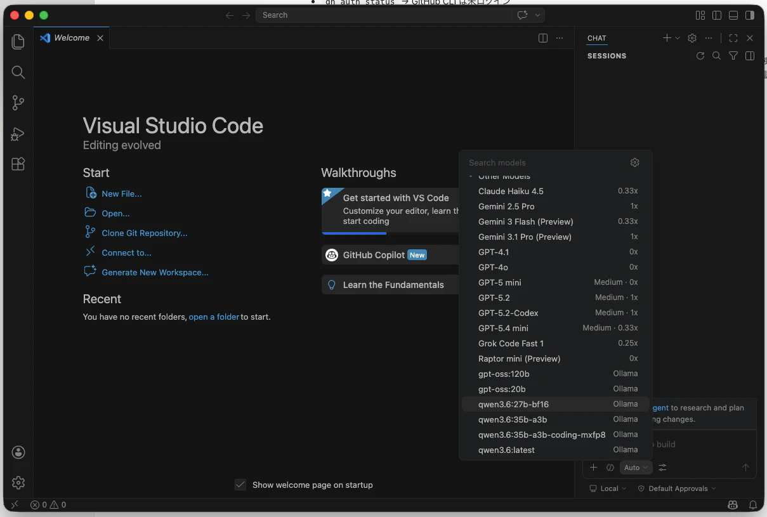This screenshot has width=767, height=517.
Task: Open Manage Models gear in model picker
Action: (635, 162)
